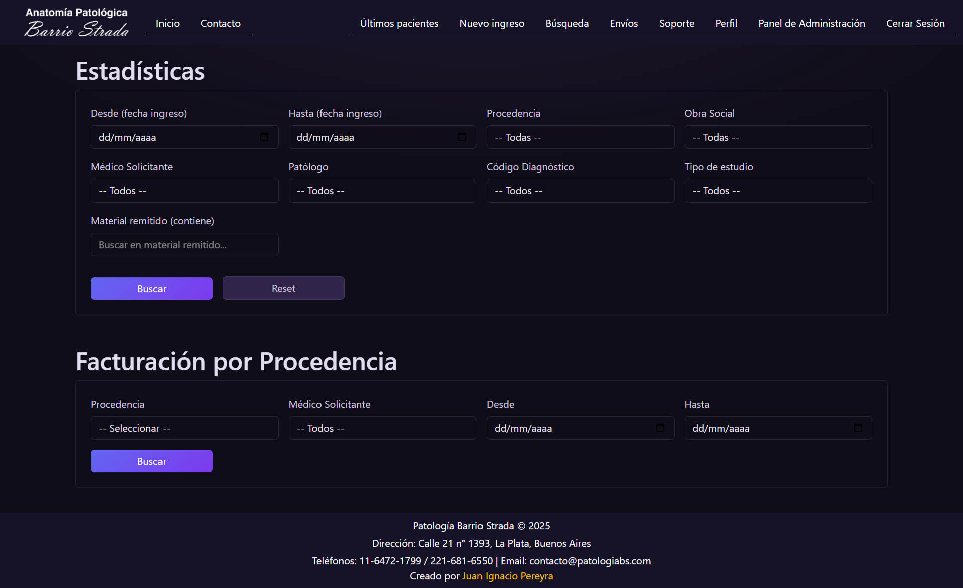Expand the Procedencia dropdown in Estadísticas

tap(580, 137)
